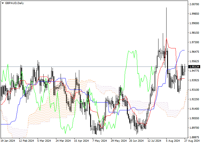Image resolution: width=201 pixels, height=144 pixels.
Task: Click the 1.97300 price level label
Action: [194, 42]
